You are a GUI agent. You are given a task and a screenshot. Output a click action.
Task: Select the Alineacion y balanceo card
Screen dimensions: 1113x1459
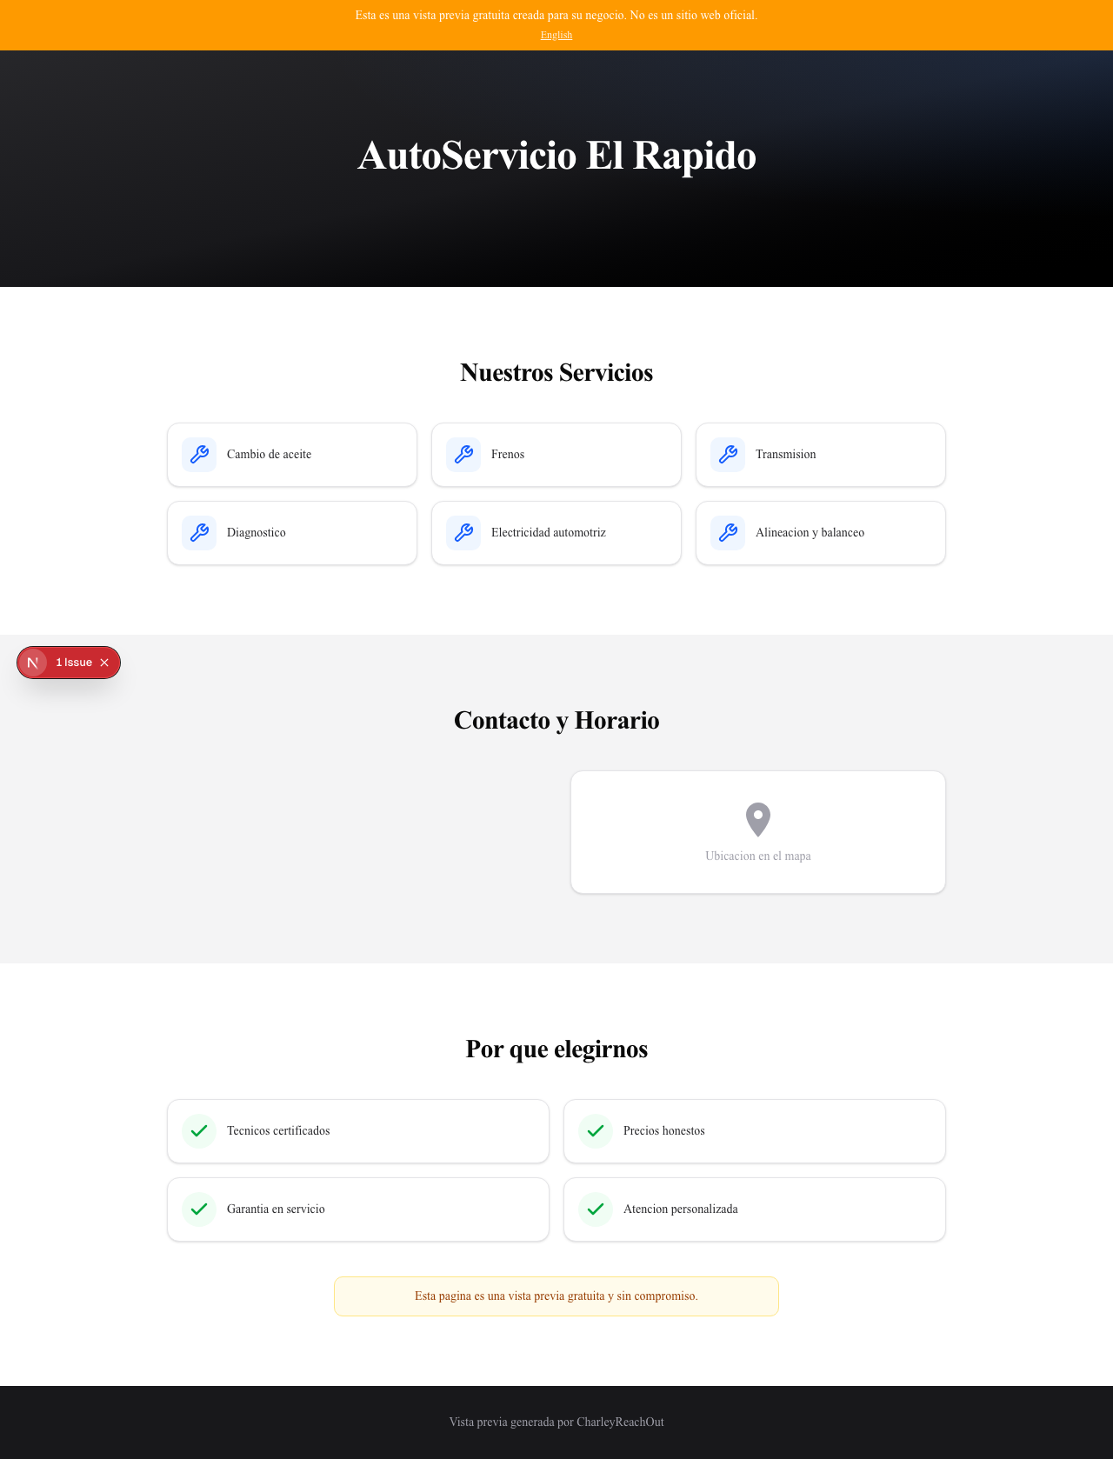(821, 533)
